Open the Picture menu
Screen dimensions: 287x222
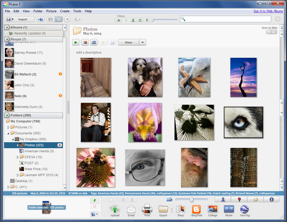(51, 11)
